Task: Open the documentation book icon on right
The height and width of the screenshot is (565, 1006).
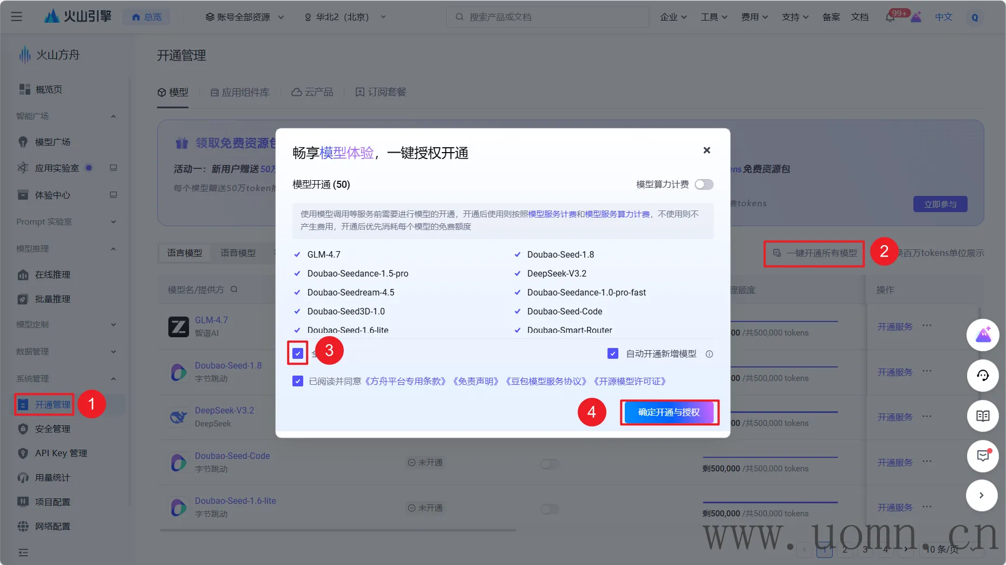Action: 982,416
